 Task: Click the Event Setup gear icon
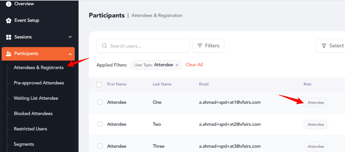pos(9,20)
